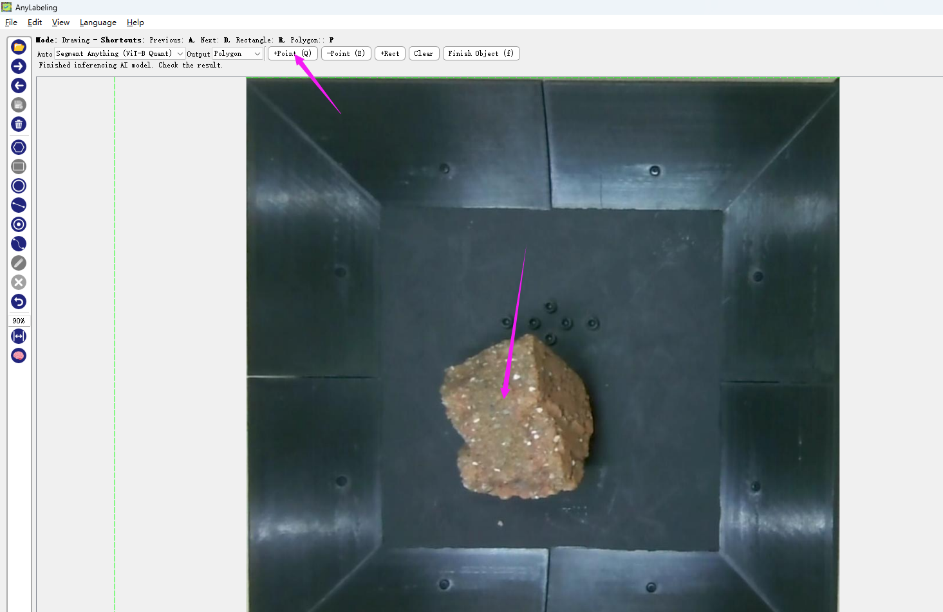Viewport: 943px width, 612px height.
Task: Click the Open file folder icon
Action: [19, 47]
